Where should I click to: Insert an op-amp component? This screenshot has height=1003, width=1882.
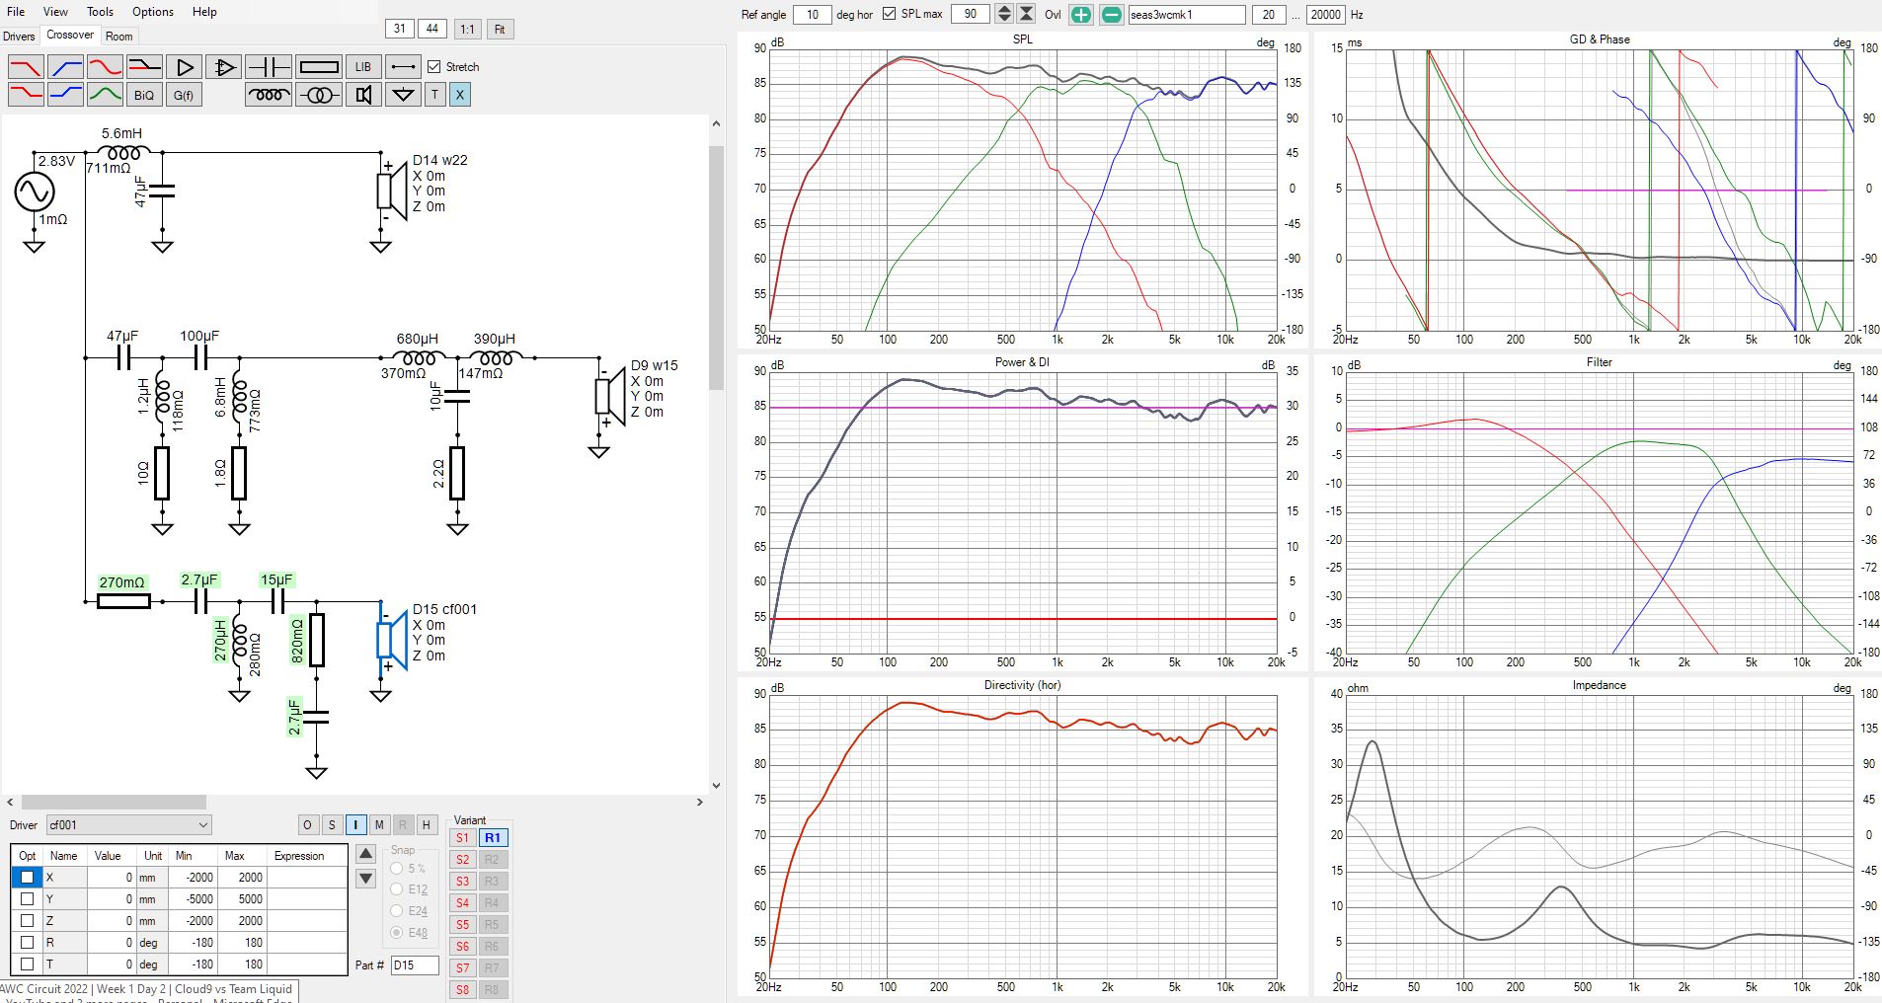coord(223,67)
